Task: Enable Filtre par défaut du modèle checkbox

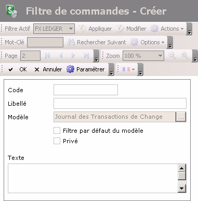Action: point(57,131)
